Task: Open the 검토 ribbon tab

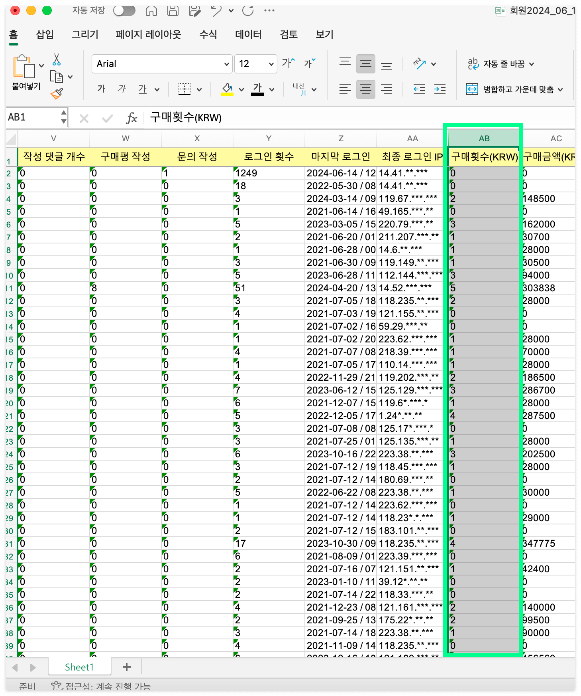Action: point(289,34)
